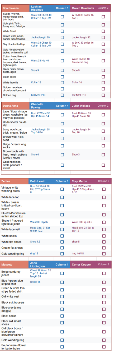Image resolution: width=114 pixels, height=356 pixels.
Task: Check Column 2 box for Cream flat shoes
Action: click(x=104, y=248)
